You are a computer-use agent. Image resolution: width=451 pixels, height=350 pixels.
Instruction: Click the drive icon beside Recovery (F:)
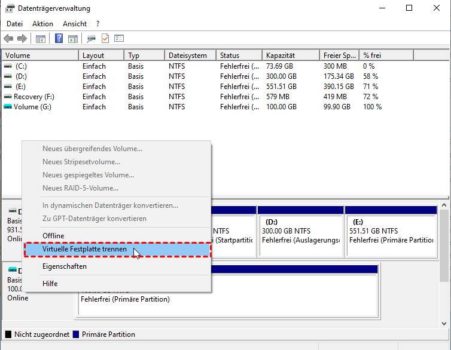pyautogui.click(x=8, y=97)
